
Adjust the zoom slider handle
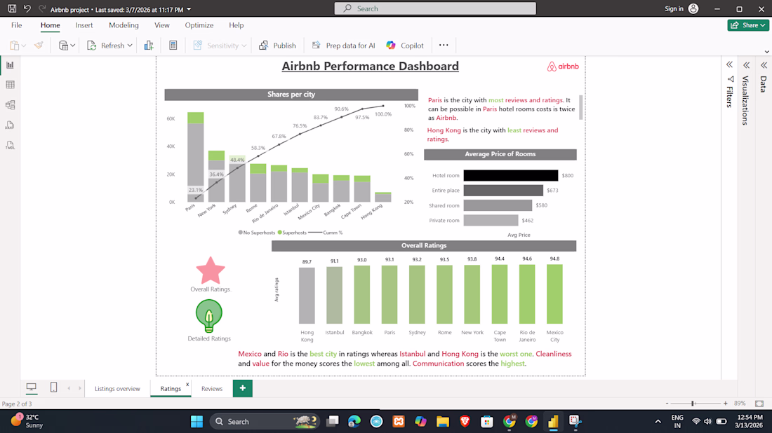[693, 404]
